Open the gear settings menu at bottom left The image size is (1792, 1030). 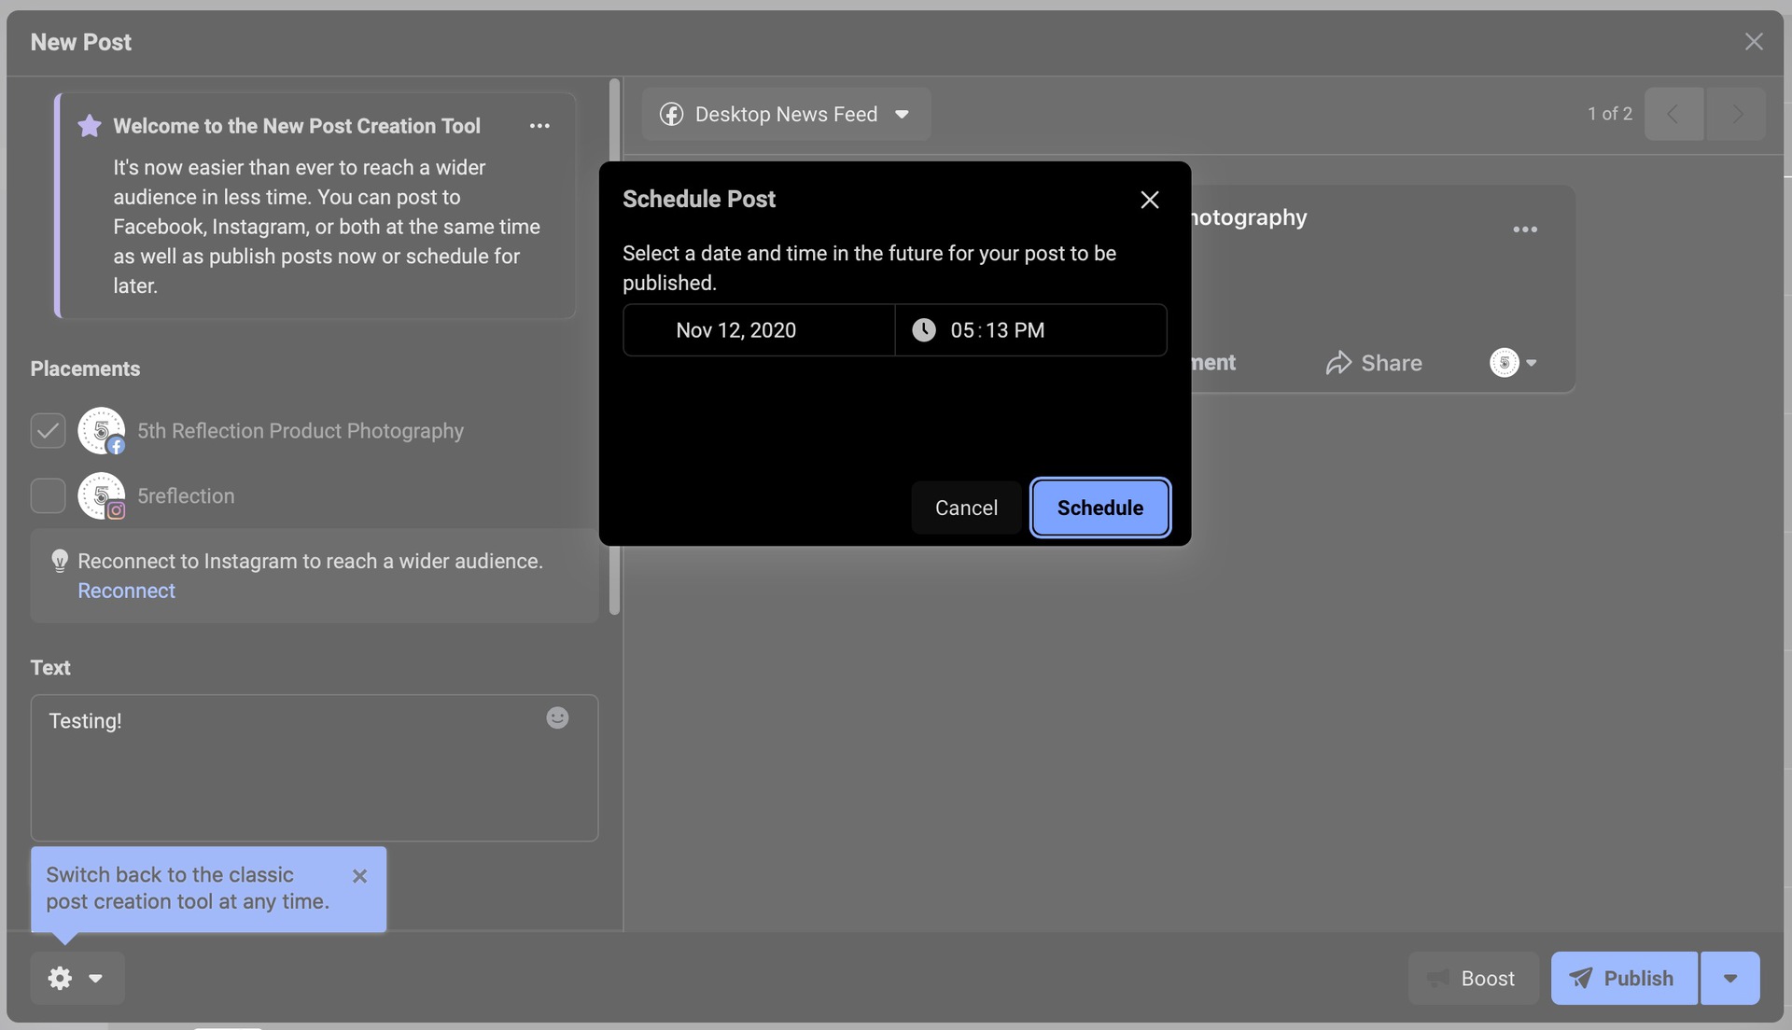77,978
